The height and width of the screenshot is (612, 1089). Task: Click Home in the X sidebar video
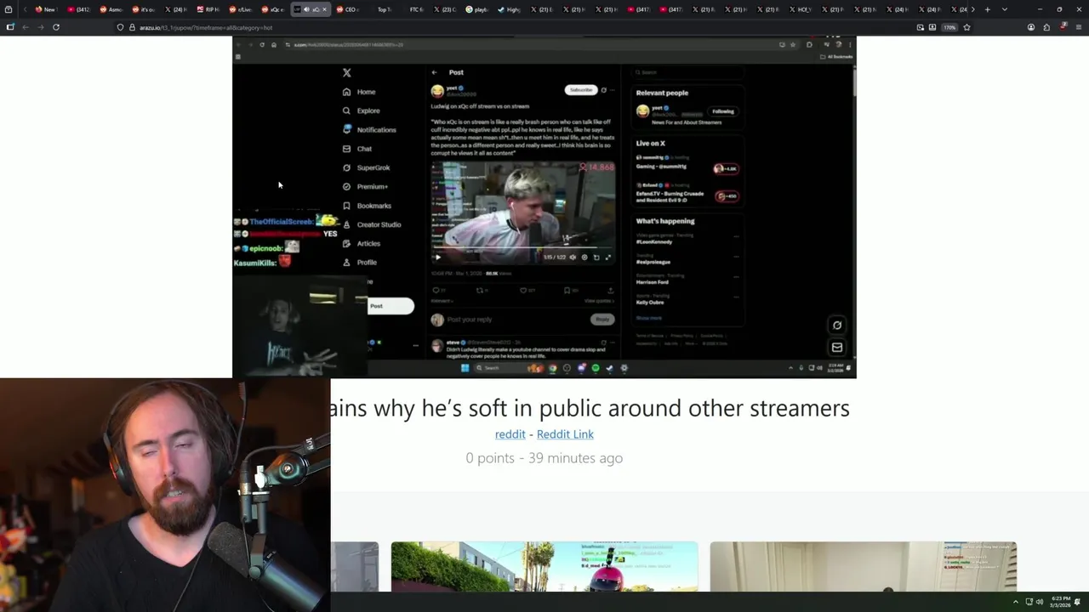pos(359,92)
